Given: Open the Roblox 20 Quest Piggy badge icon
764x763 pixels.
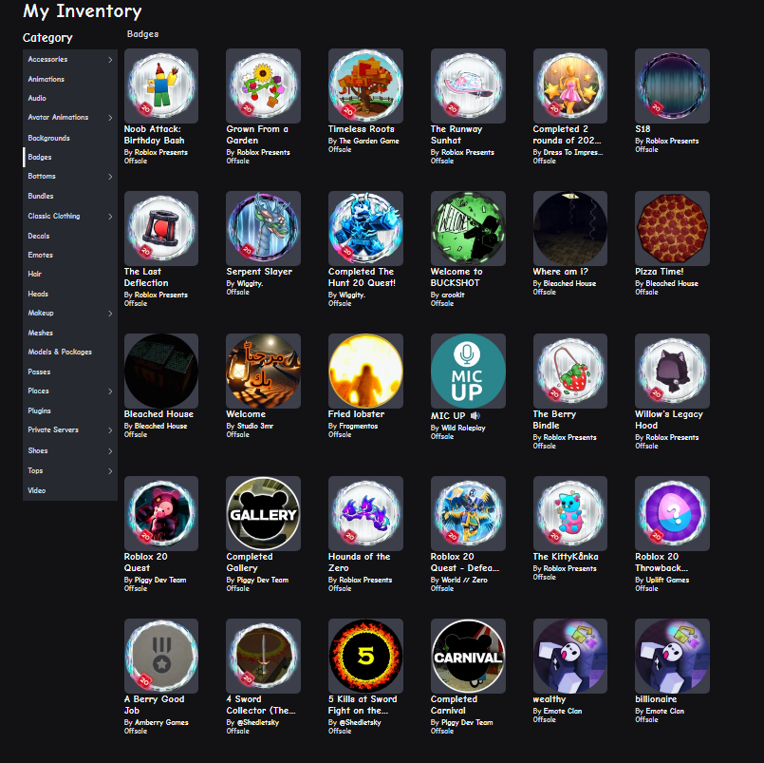Looking at the screenshot, I should (161, 513).
